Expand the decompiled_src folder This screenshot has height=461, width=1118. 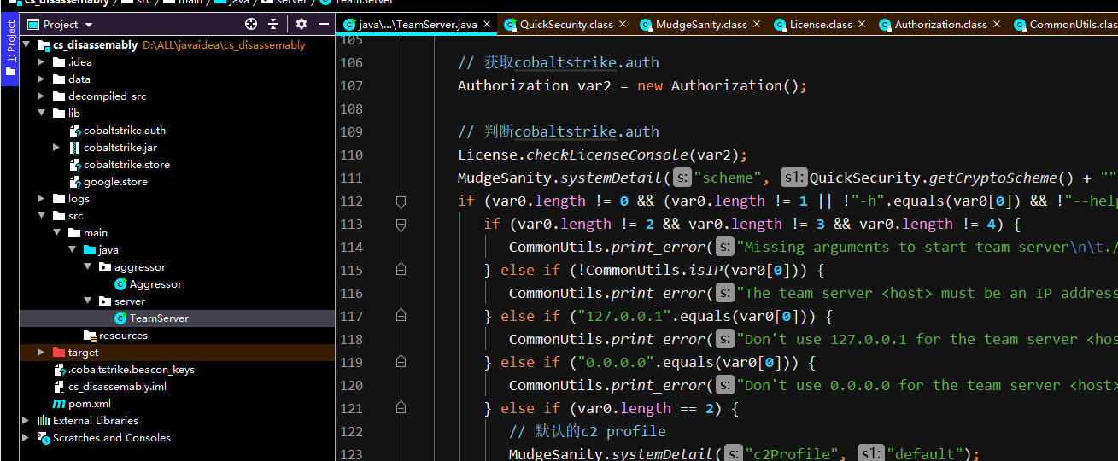pyautogui.click(x=42, y=96)
